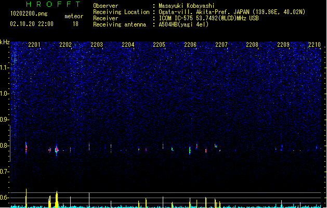Click the kHz axis unit label
The width and height of the screenshot is (327, 208).
(5, 42)
